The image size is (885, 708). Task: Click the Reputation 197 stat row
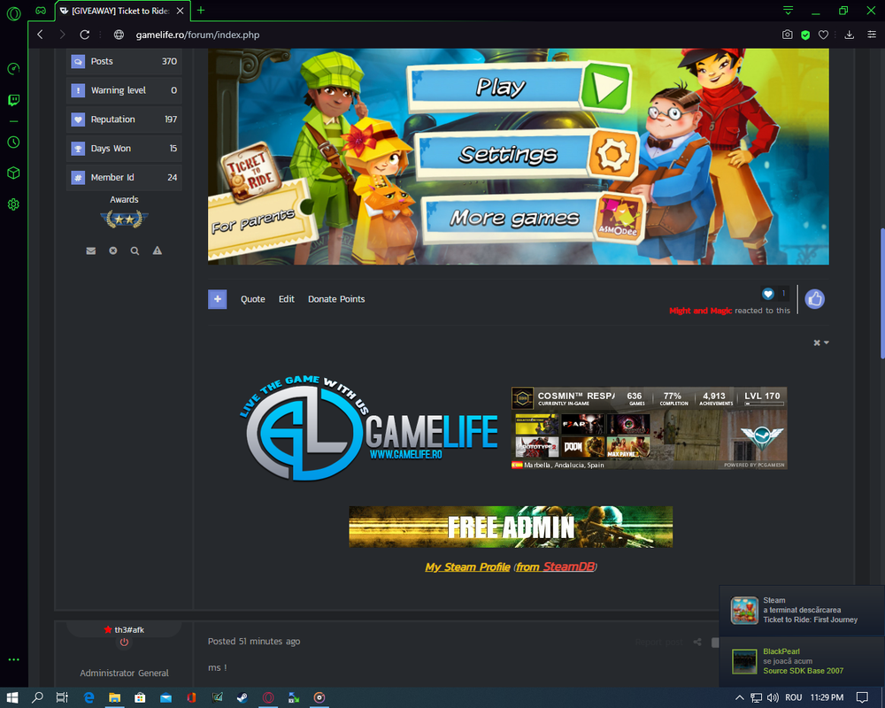(x=124, y=119)
